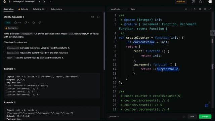
Task: Click 'var createCounter' on line 5
Action: [134, 38]
